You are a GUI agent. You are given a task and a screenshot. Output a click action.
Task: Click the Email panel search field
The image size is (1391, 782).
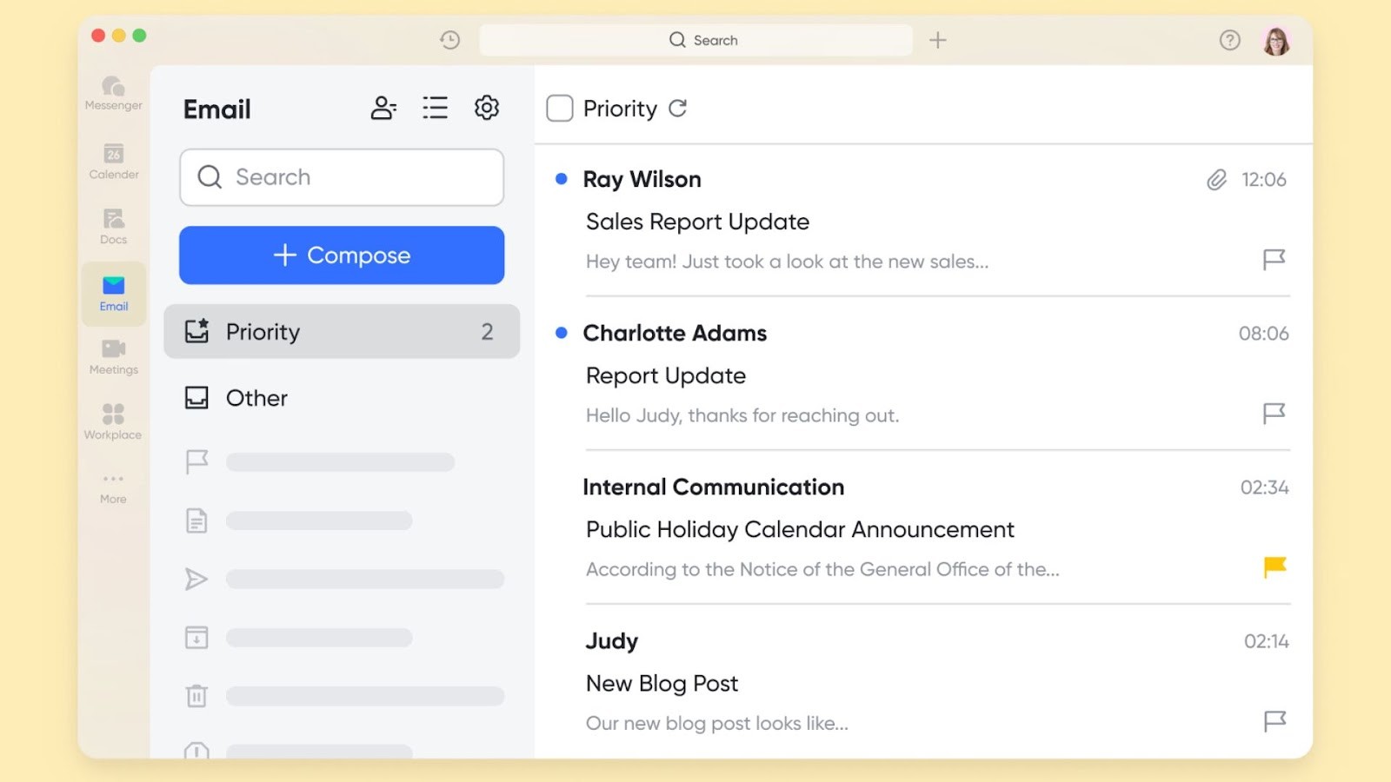[x=342, y=177]
